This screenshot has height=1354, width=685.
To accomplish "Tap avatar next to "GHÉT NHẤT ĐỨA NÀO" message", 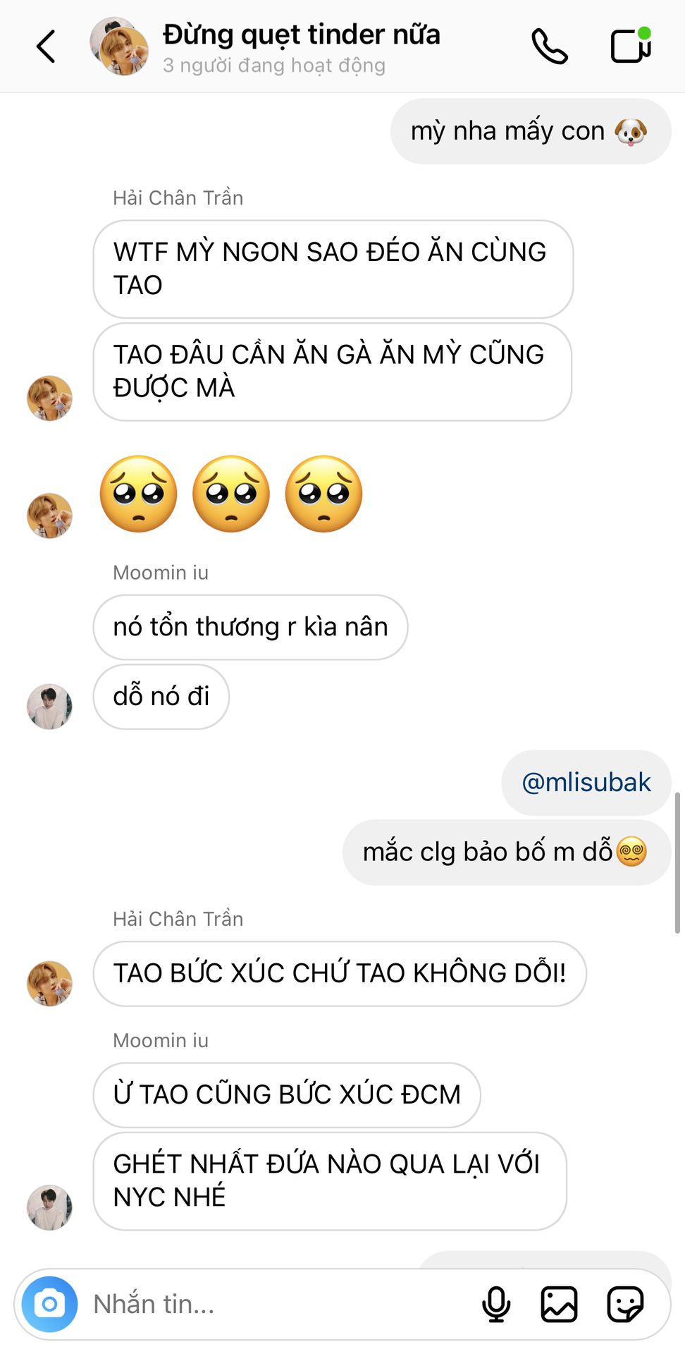I will [49, 1207].
